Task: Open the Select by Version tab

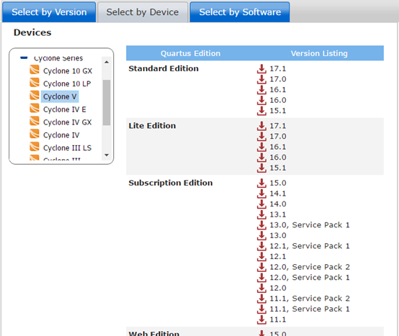Action: point(49,12)
